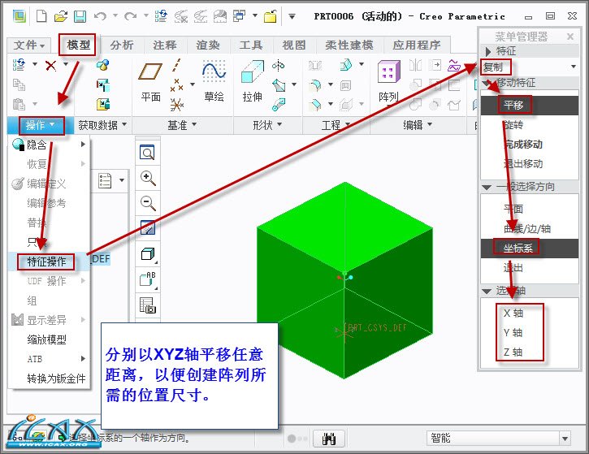589x454 pixels.
Task: Open the 智能 selection filter dropdown
Action: pos(565,439)
